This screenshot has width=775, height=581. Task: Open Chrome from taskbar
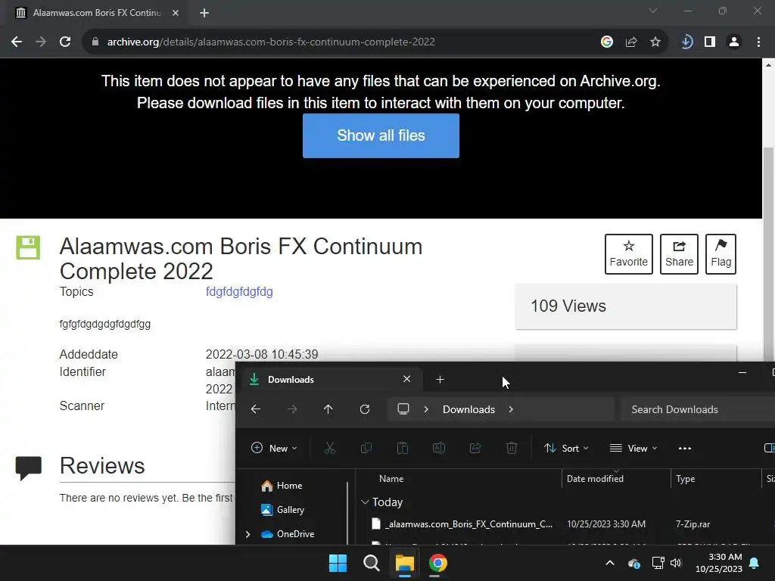click(438, 563)
